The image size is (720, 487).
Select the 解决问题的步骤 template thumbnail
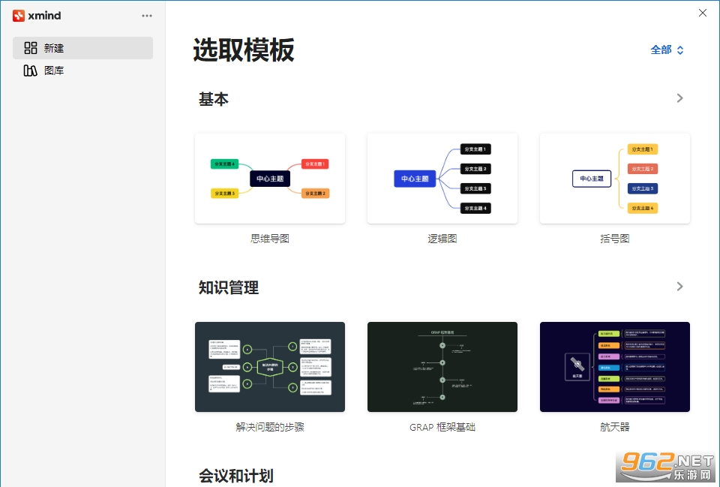[270, 367]
